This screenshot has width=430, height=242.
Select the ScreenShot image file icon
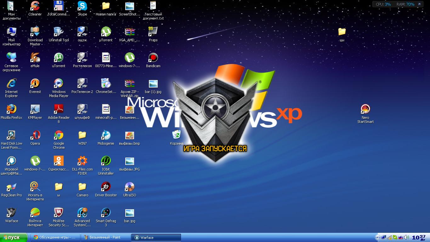tap(129, 9)
